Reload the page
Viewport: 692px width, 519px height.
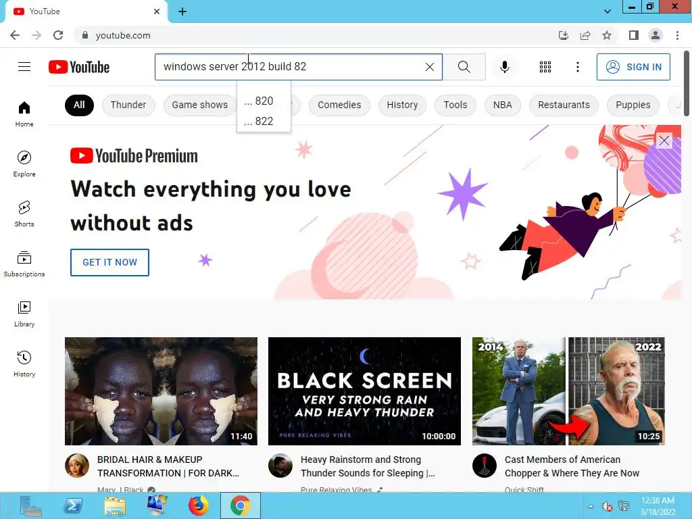coord(58,35)
